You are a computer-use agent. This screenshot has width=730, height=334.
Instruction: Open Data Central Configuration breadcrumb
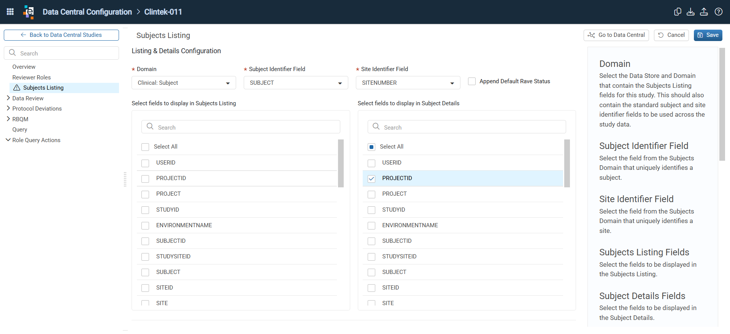87,12
